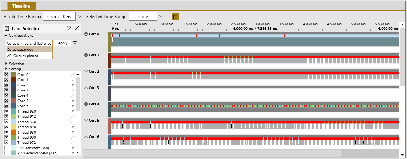
Task: Select the Cores expanded configuration
Action: pos(29,49)
